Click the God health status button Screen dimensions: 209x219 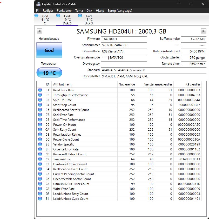(49, 50)
